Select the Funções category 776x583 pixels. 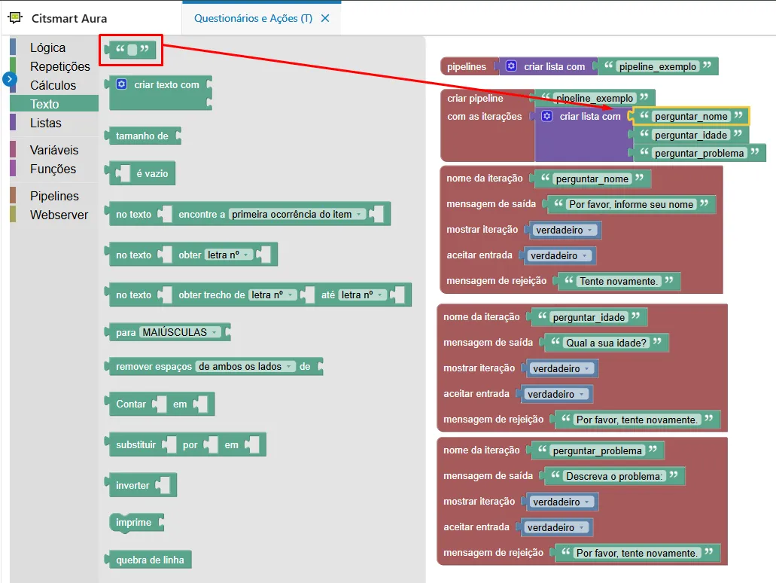tap(53, 169)
